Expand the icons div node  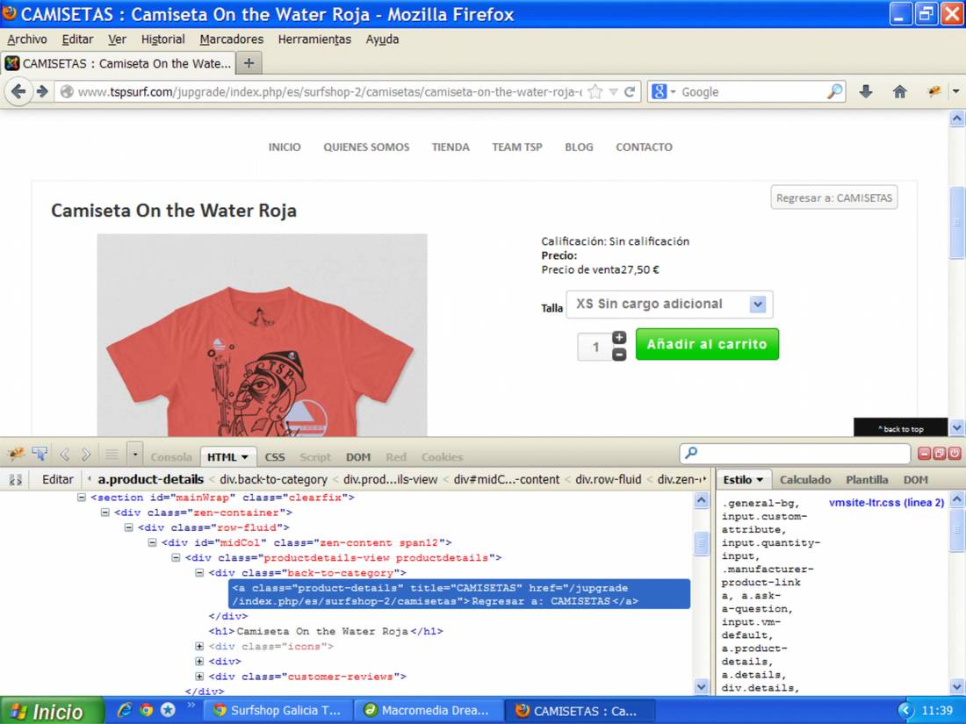[199, 647]
